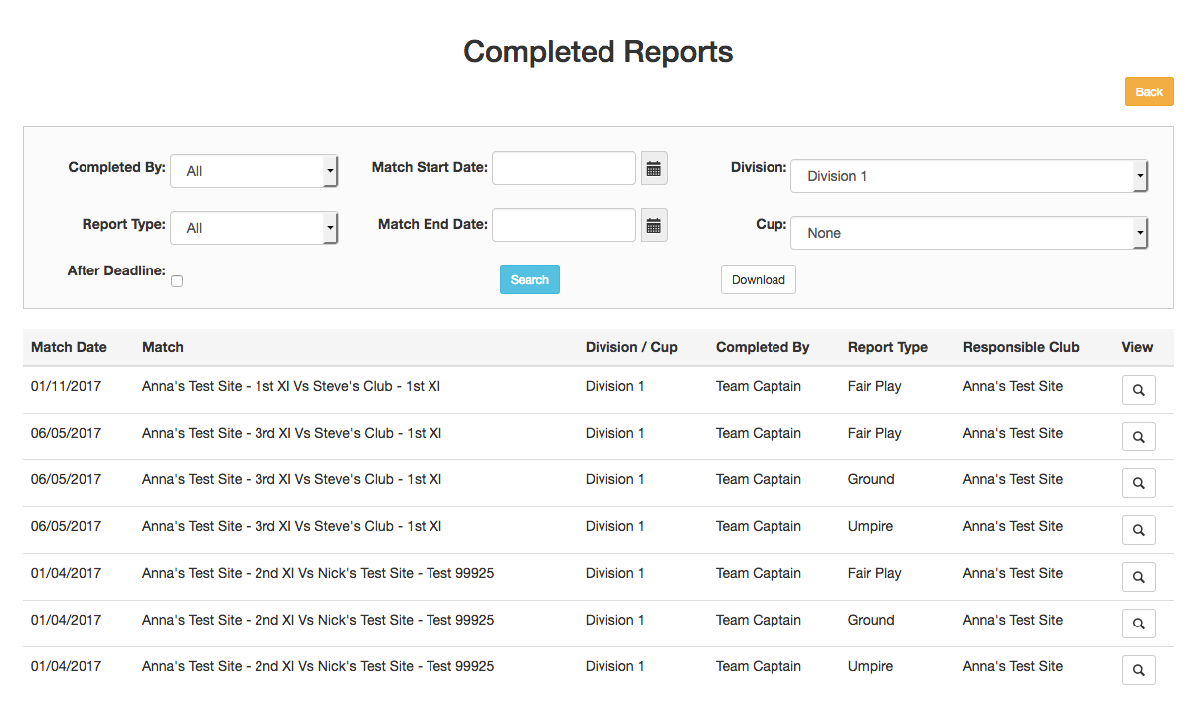
Task: Click the Download button
Action: (759, 279)
